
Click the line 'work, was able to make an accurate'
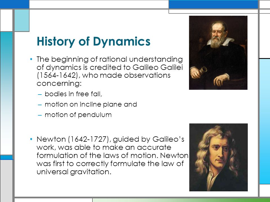pos(104,147)
